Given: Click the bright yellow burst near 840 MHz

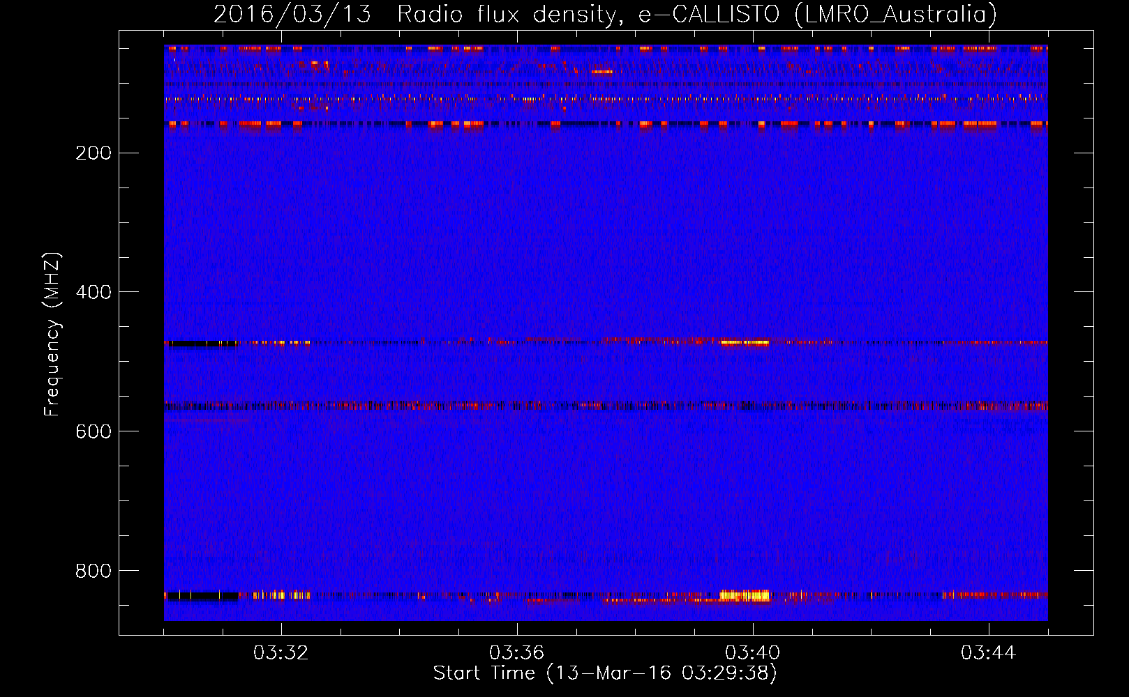Looking at the screenshot, I should (x=745, y=595).
